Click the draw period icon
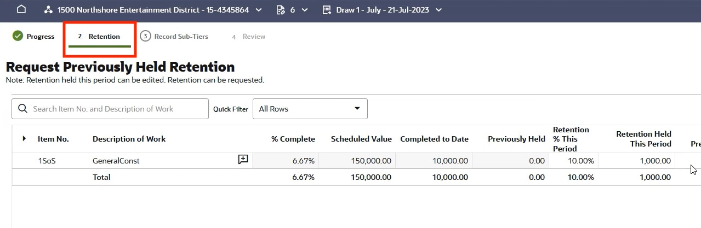Screen dimensions: 701x228 click(327, 10)
